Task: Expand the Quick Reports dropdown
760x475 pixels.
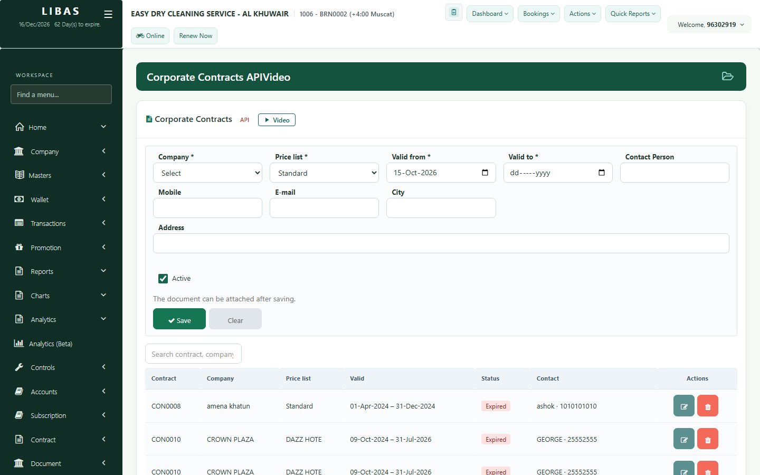Action: [x=633, y=14]
